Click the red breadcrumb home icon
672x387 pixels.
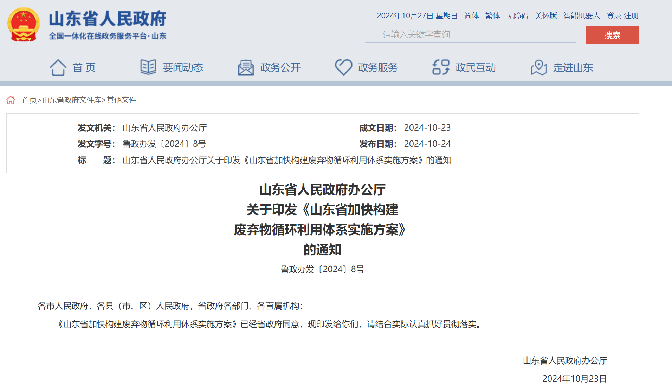[x=11, y=100]
